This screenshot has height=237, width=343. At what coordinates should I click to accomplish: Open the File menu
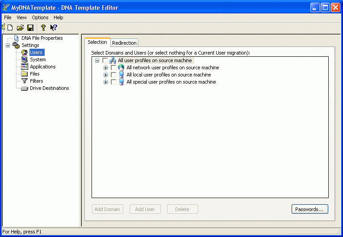pyautogui.click(x=8, y=17)
